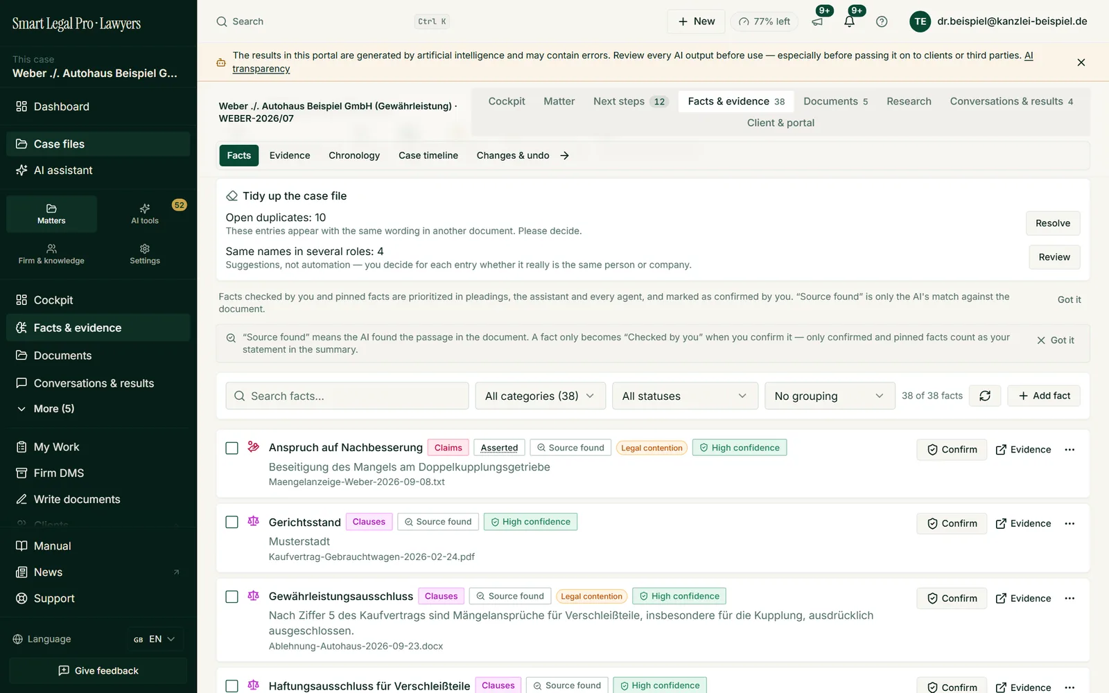Image resolution: width=1109 pixels, height=693 pixels.
Task: Switch to the Chronology sub-tab
Action: point(354,156)
